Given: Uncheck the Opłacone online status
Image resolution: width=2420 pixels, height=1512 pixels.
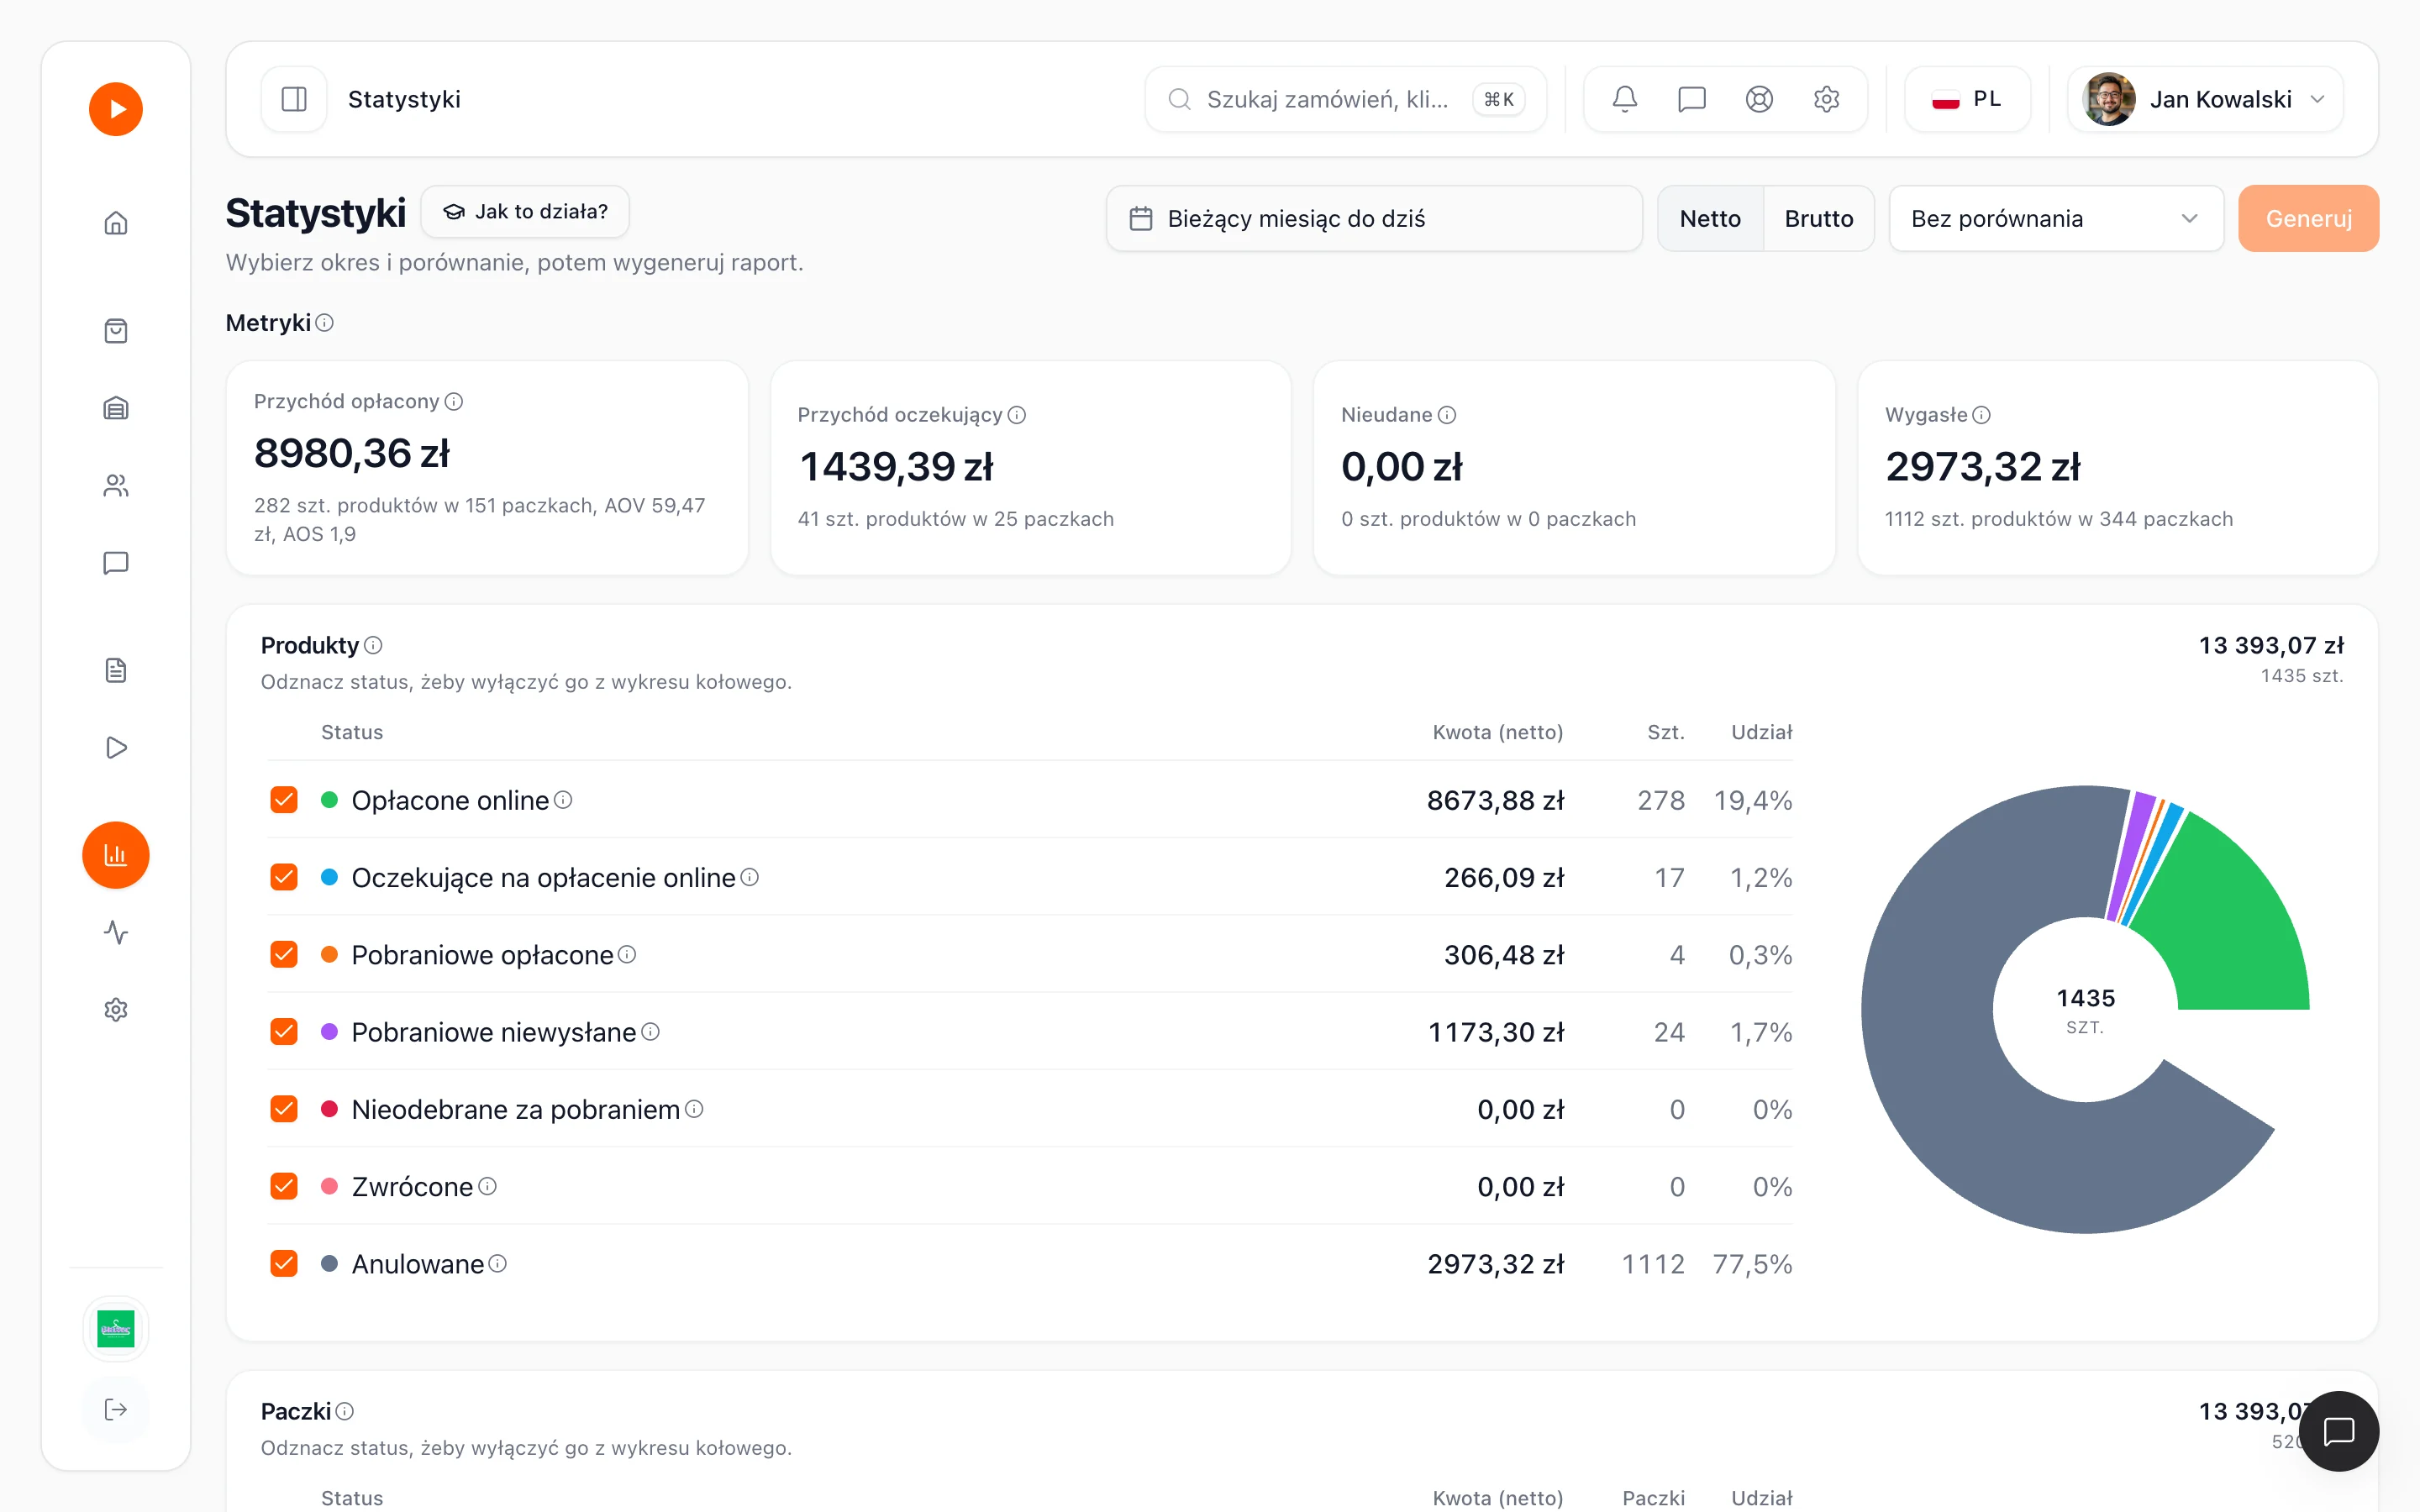Looking at the screenshot, I should 284,800.
